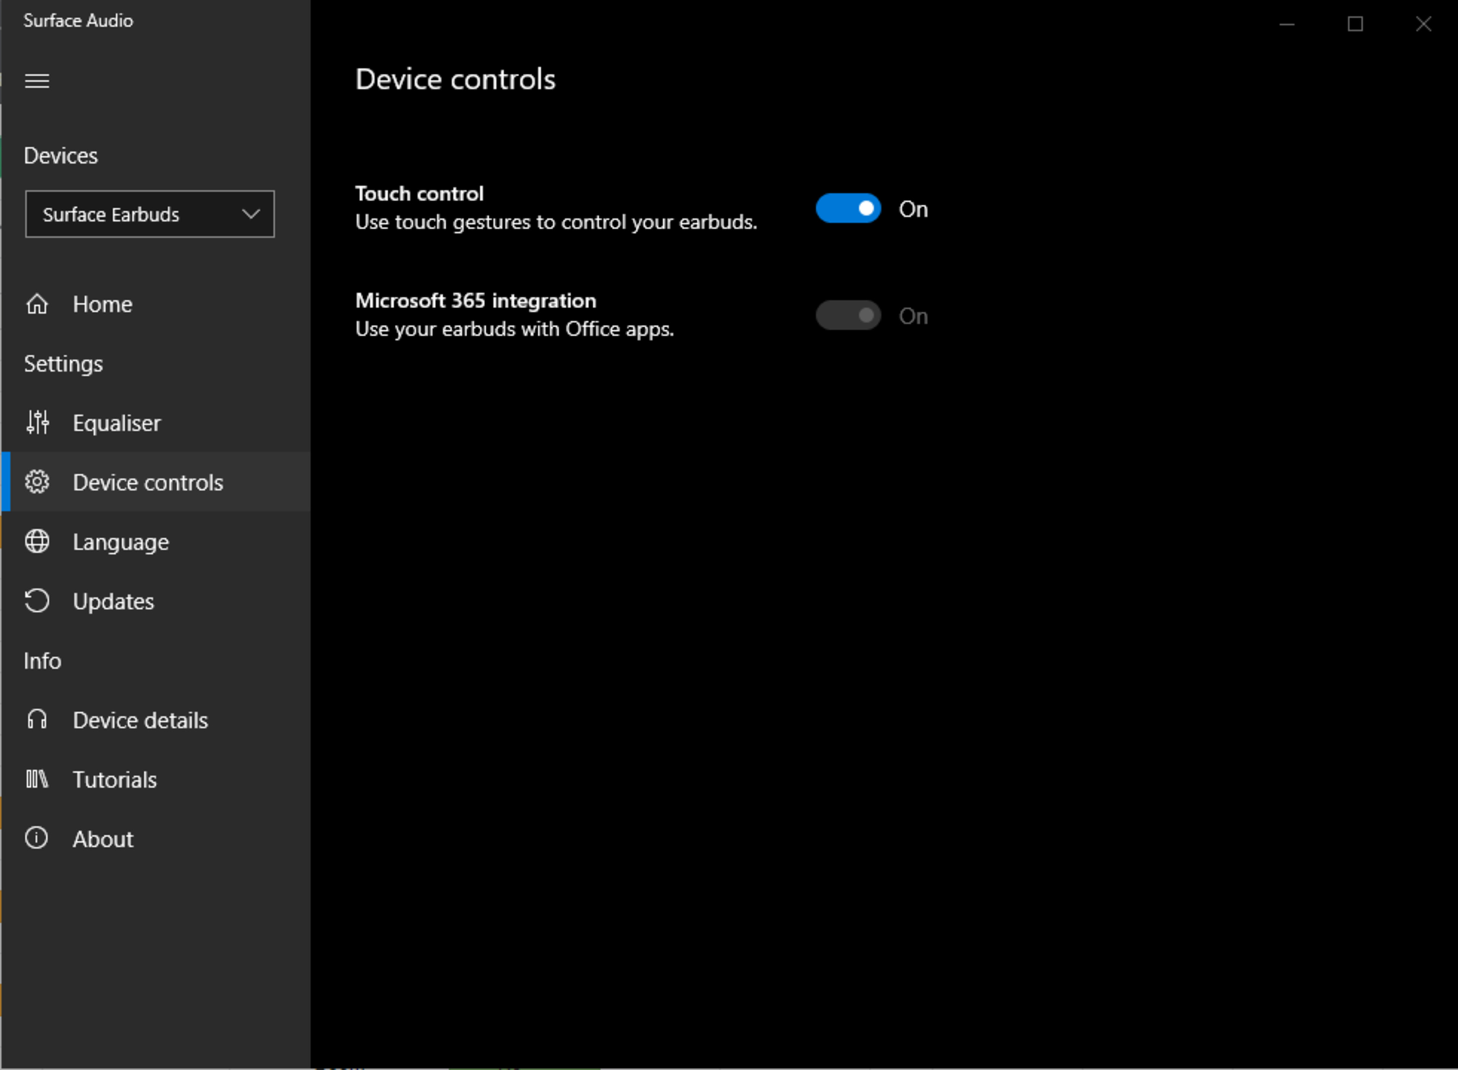Click the Surface Audio window title
Viewport: 1458px width, 1070px height.
click(78, 21)
